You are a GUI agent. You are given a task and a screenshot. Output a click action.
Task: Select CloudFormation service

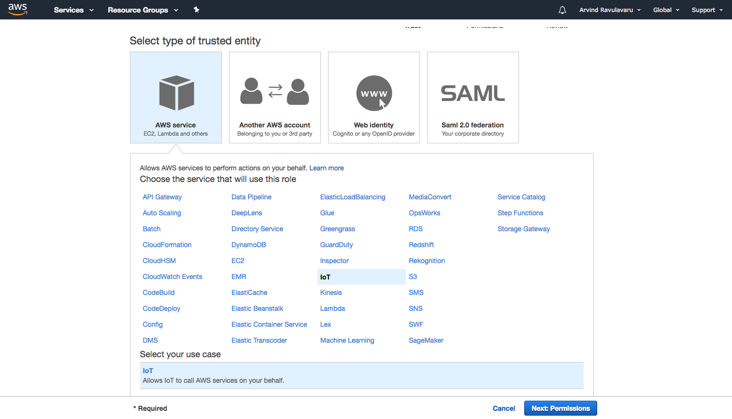[167, 245]
